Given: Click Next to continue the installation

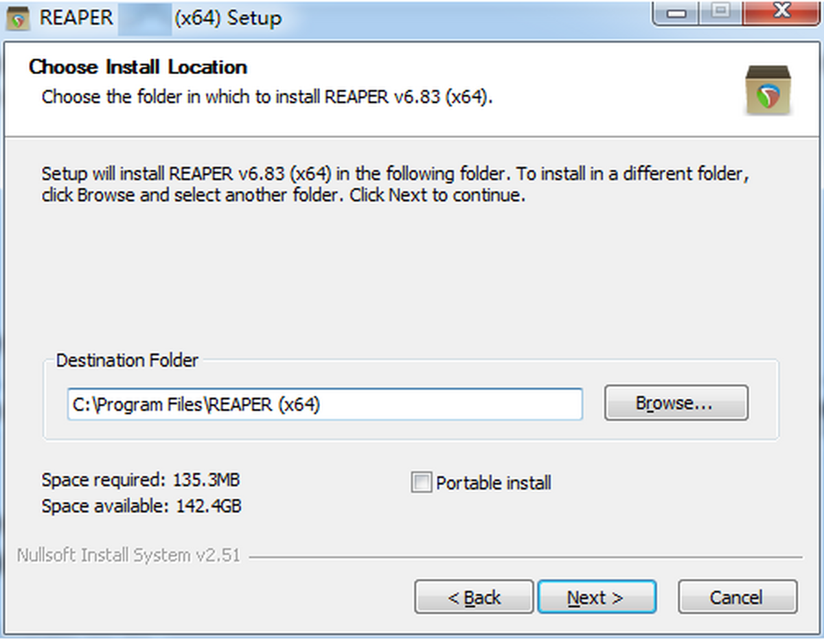Looking at the screenshot, I should coord(597,596).
